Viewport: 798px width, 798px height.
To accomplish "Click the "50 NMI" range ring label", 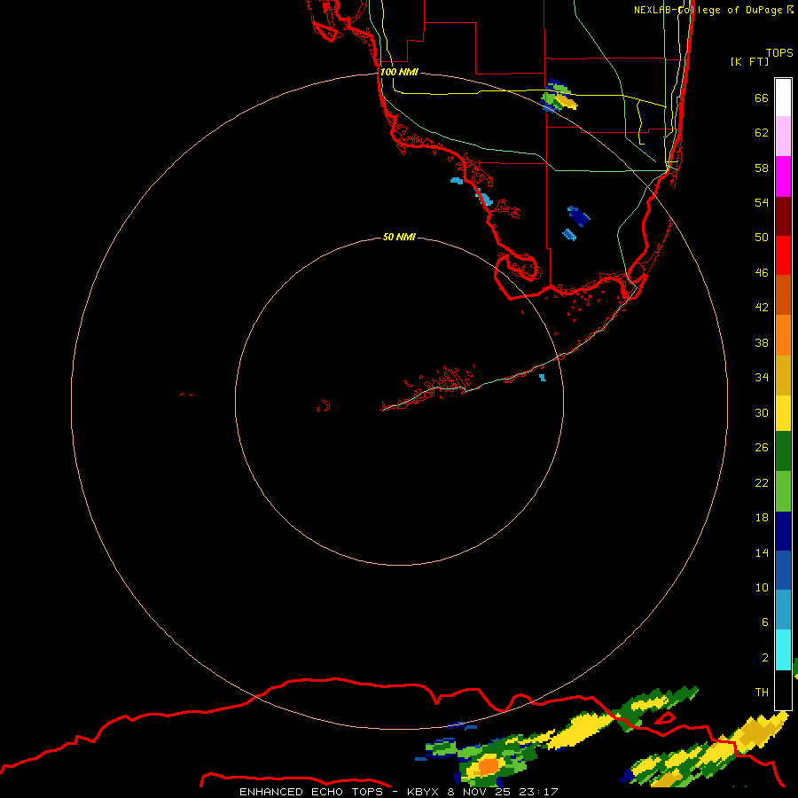I will pyautogui.click(x=399, y=237).
